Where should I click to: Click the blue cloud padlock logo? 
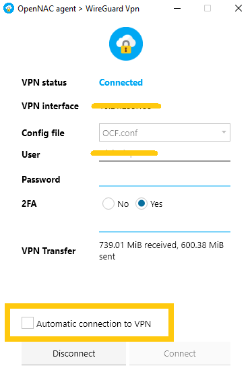[126, 44]
